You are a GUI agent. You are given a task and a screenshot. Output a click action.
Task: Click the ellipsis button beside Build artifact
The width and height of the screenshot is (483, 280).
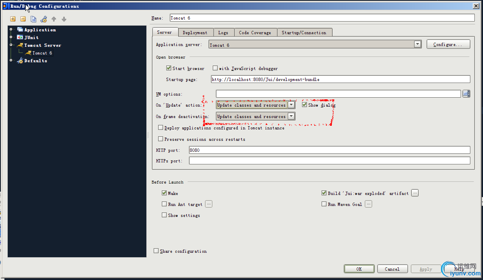[x=415, y=193]
